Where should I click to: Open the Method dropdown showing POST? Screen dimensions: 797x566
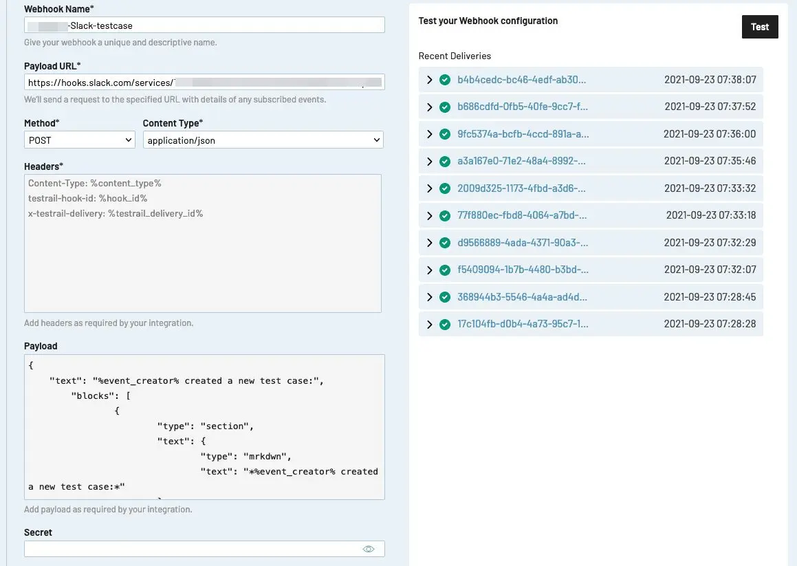coord(79,140)
